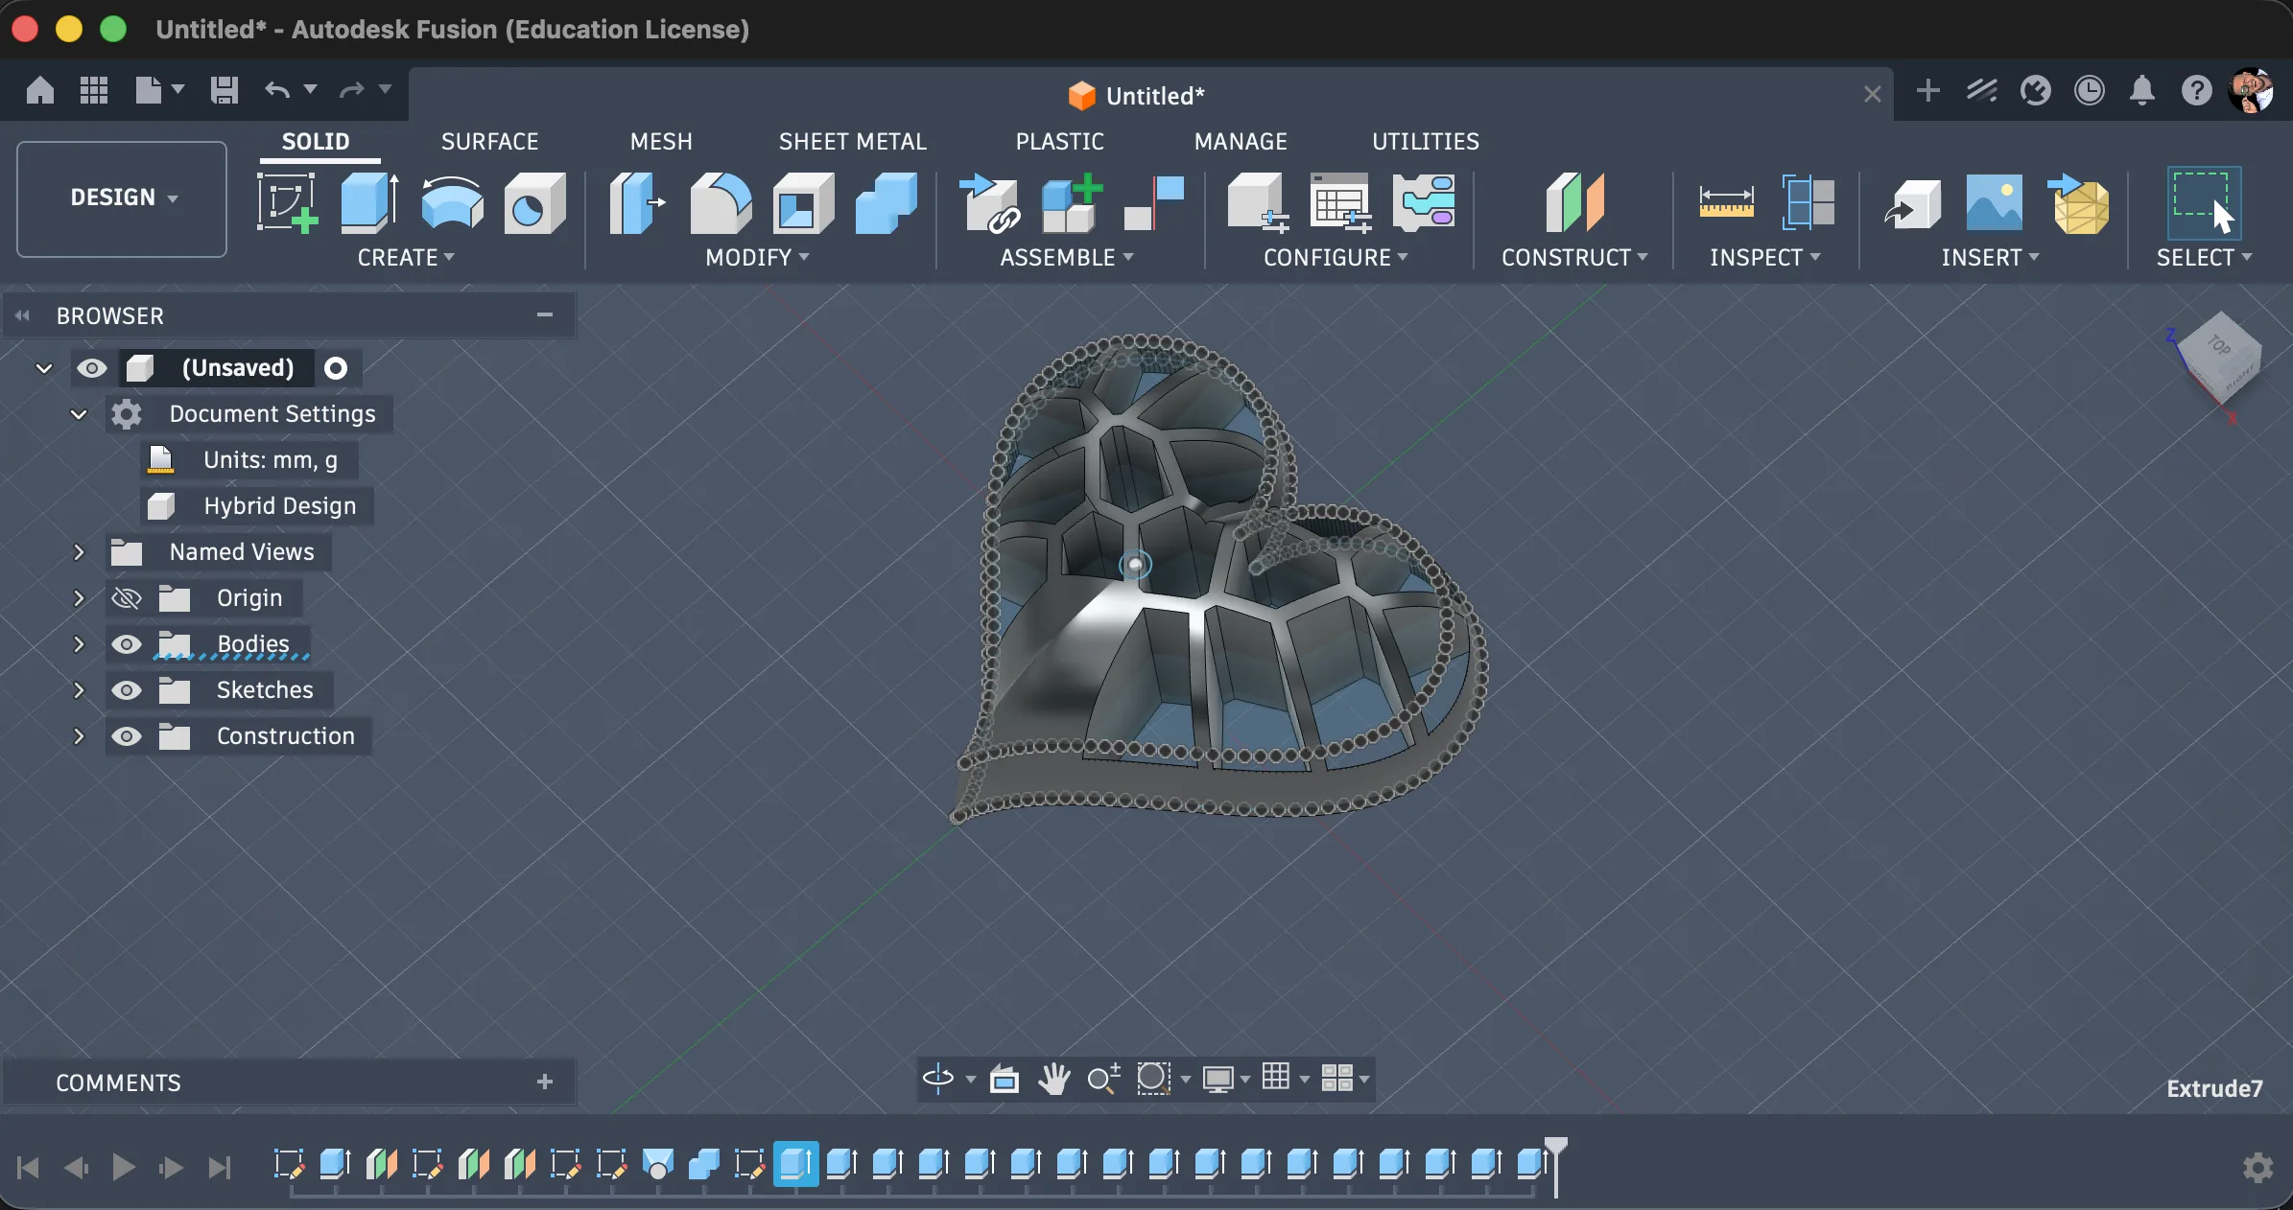Click the Construct plane icon

pyautogui.click(x=1574, y=202)
